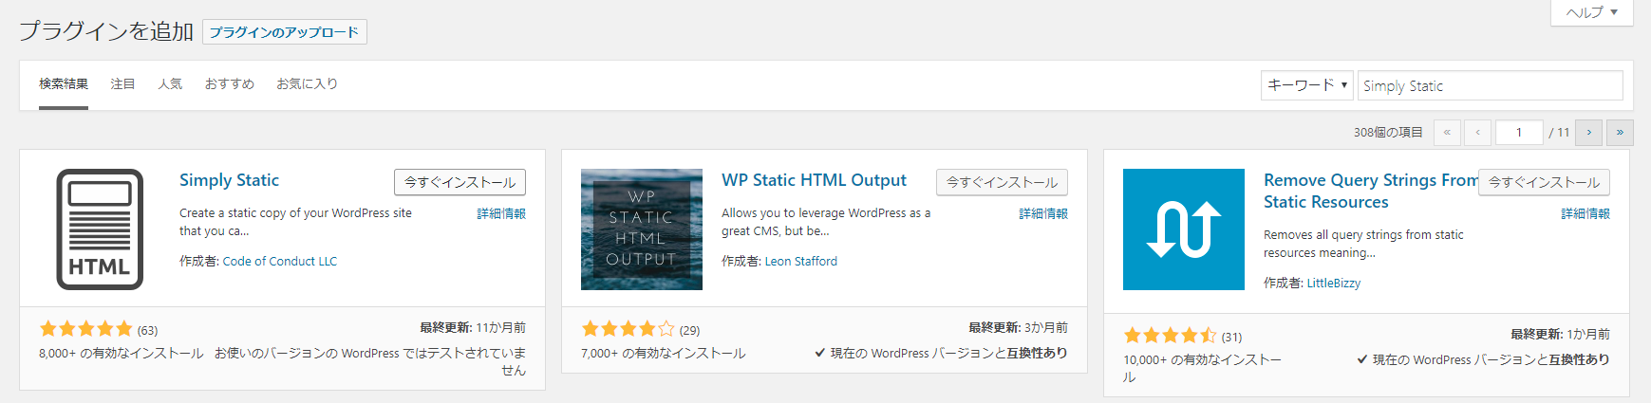Select the 検索結果 tab

[64, 84]
